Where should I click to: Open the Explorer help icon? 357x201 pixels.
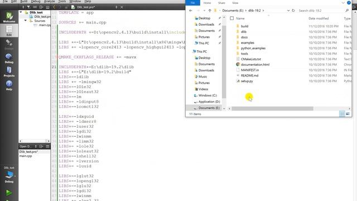[349, 3]
